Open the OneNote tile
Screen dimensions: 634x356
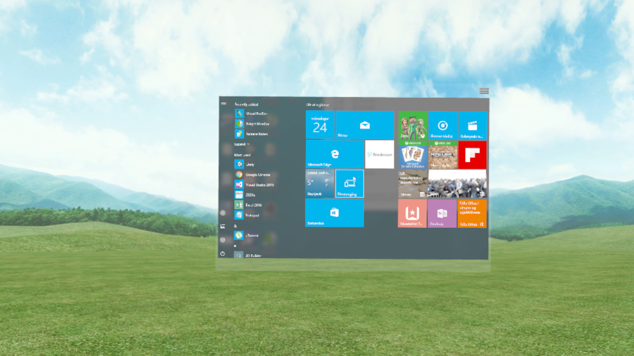coord(442,213)
